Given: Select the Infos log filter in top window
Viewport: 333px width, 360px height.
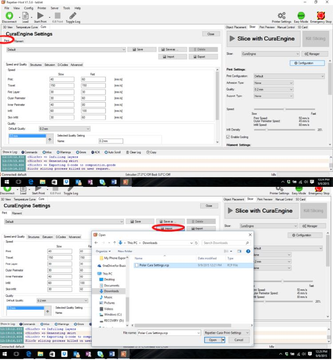Looking at the screenshot, I should coord(47,152).
